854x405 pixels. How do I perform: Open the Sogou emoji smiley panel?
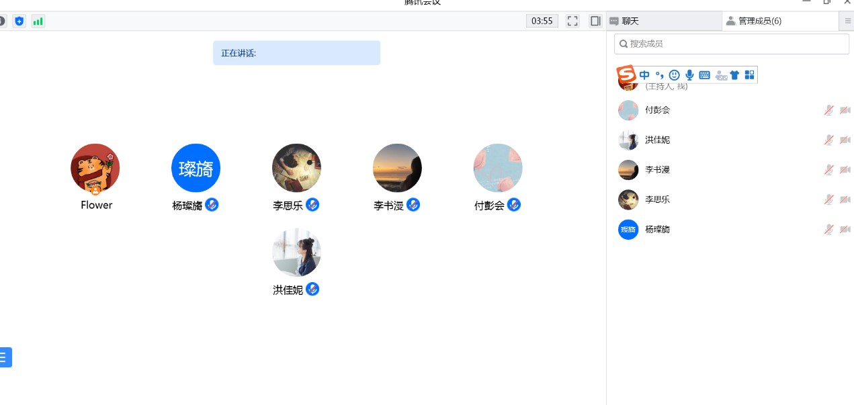[x=674, y=75]
